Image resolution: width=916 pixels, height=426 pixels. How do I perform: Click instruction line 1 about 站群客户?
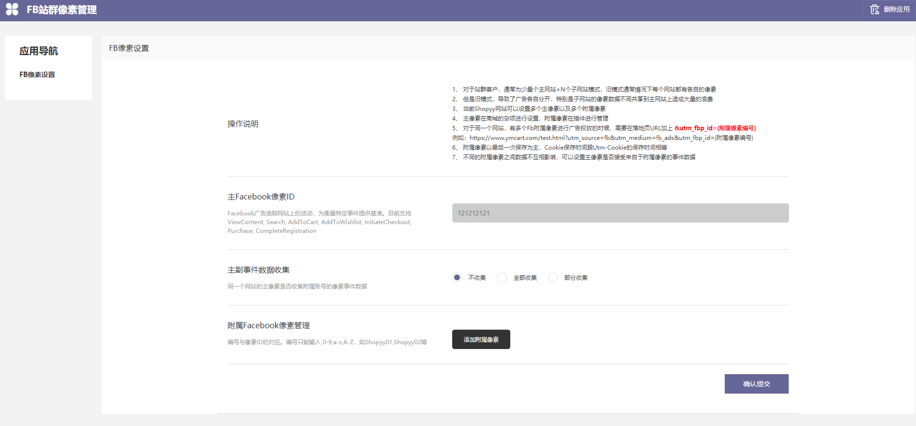click(584, 89)
